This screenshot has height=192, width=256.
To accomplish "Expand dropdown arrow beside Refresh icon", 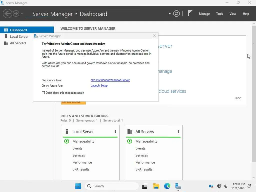I will 170,14.
